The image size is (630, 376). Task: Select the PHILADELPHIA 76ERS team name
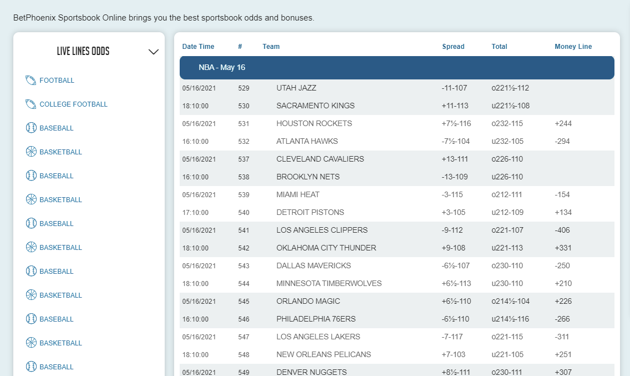click(316, 319)
